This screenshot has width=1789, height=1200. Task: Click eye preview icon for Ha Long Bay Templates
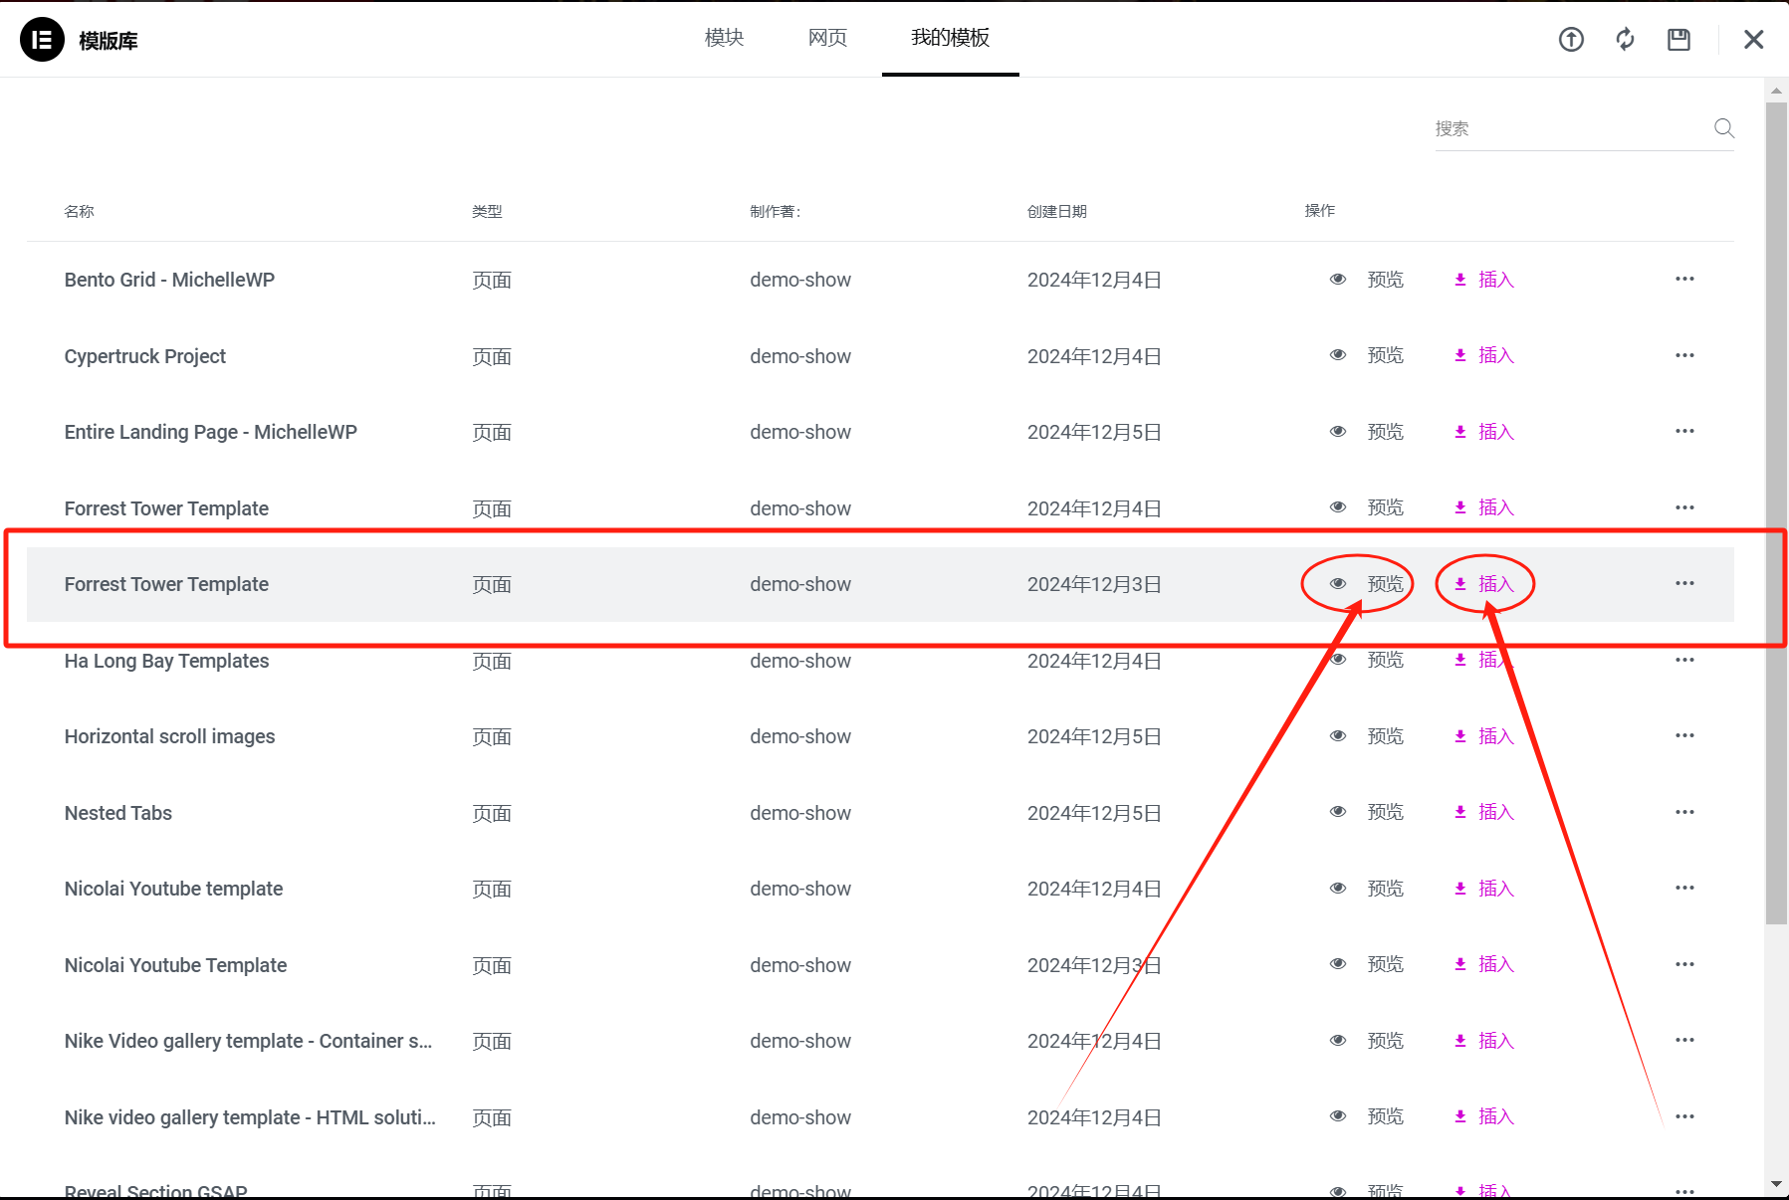1338,660
